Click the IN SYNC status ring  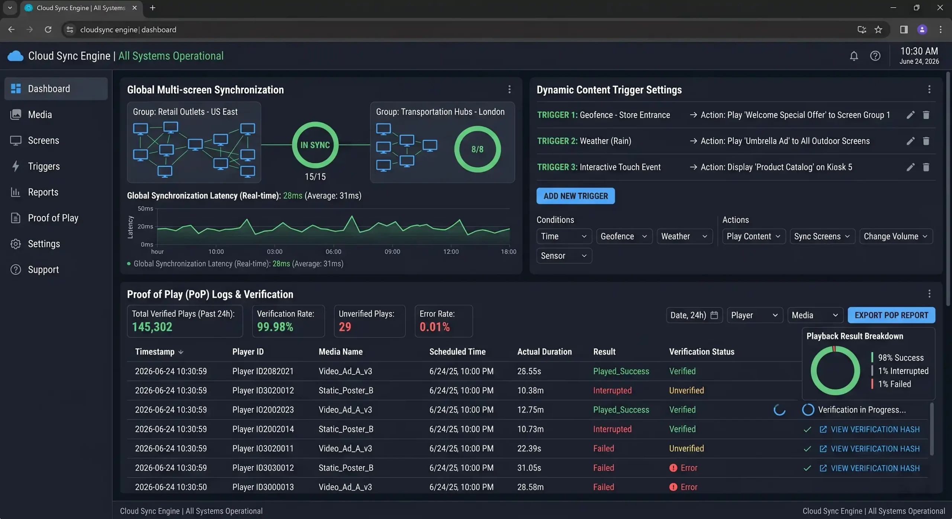[315, 145]
